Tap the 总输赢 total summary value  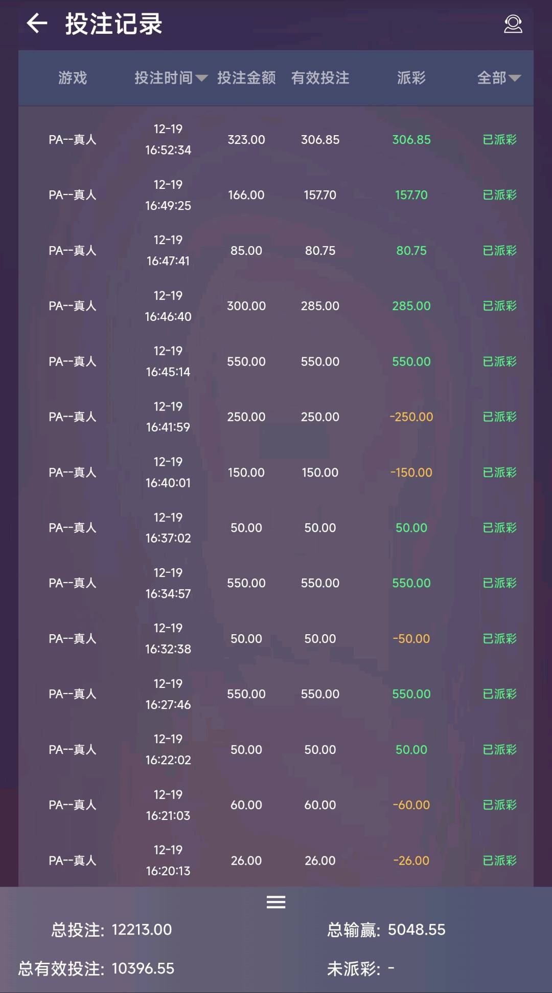point(416,930)
